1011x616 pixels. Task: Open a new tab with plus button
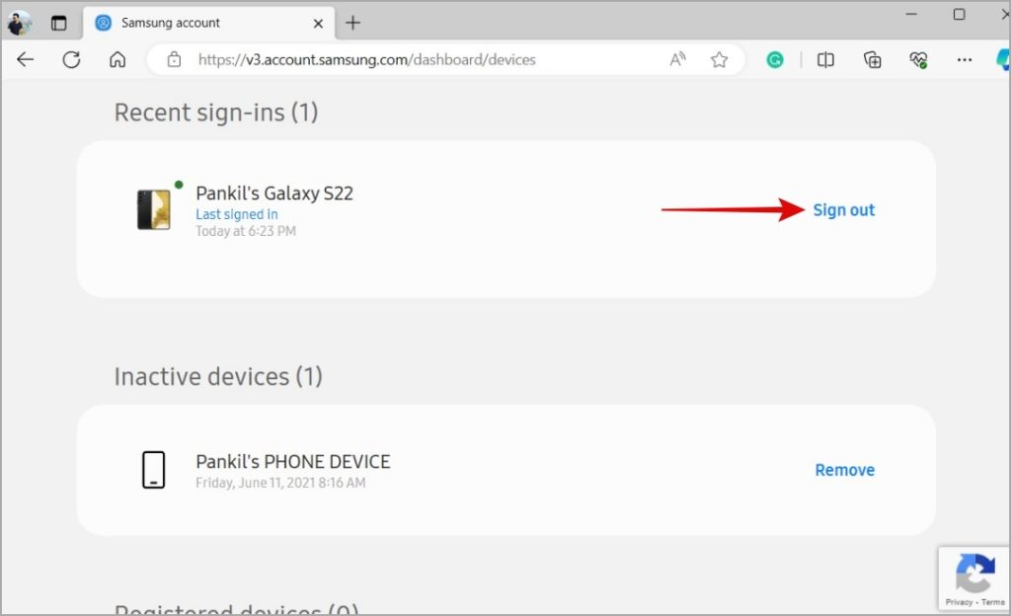(352, 23)
